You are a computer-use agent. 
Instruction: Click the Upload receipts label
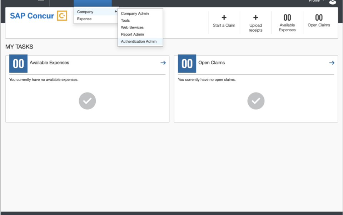tap(255, 28)
